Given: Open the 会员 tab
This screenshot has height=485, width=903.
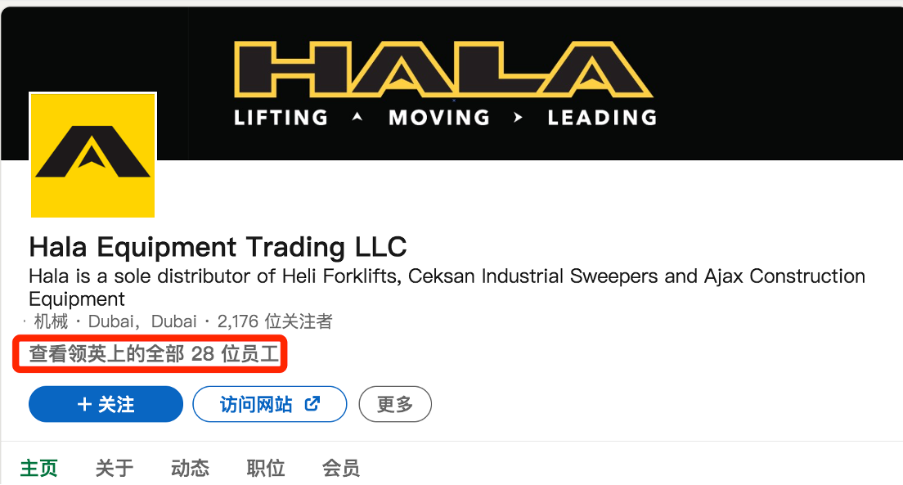Looking at the screenshot, I should tap(341, 468).
